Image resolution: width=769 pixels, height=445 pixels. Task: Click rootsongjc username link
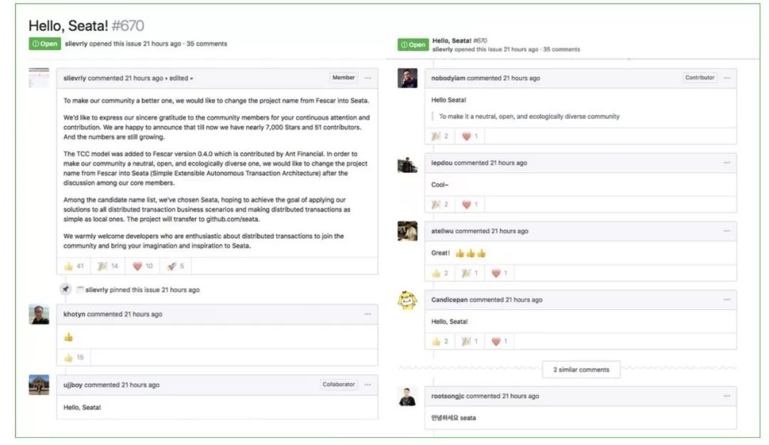448,396
